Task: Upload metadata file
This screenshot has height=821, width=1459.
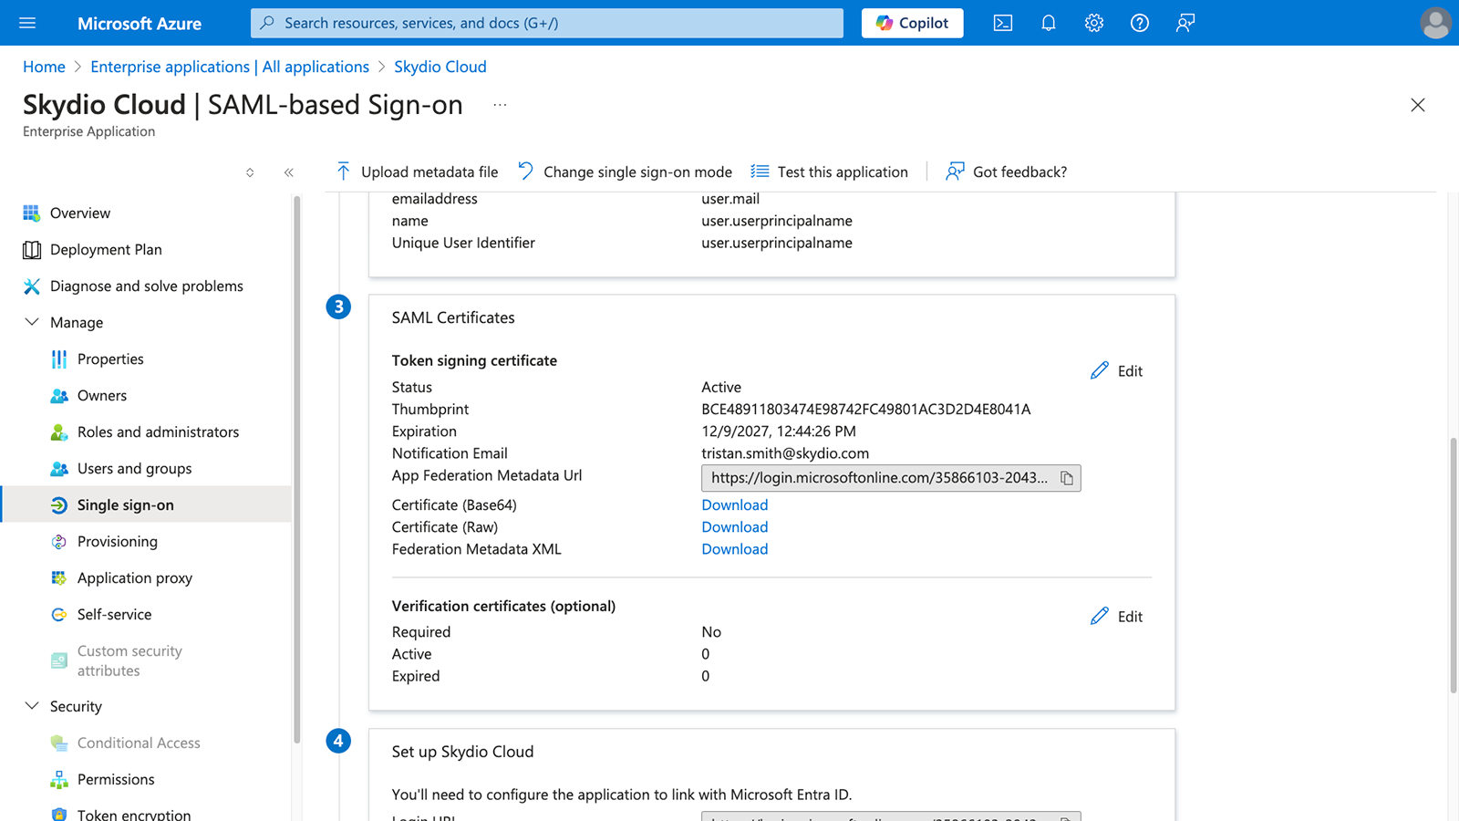Action: point(417,171)
